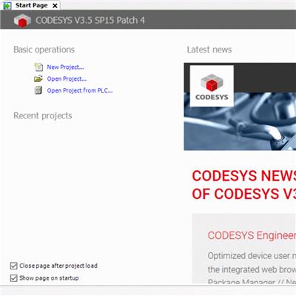The height and width of the screenshot is (296, 296).
Task: Close the Start Page tab
Action: coord(55,6)
